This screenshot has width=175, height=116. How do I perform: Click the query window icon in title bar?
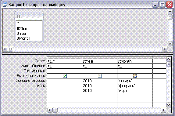tap(5, 5)
